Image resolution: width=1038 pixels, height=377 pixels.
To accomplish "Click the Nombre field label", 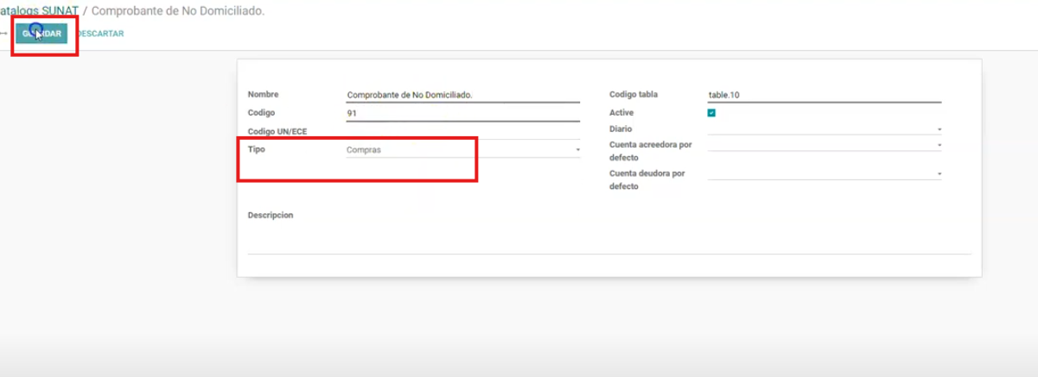I will 263,95.
